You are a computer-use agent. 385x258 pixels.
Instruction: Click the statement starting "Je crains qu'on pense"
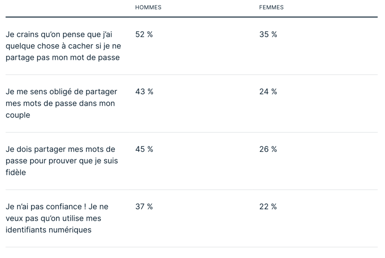coord(59,35)
